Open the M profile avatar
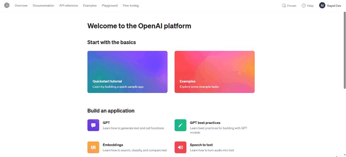The height and width of the screenshot is (157, 346). pos(322,6)
